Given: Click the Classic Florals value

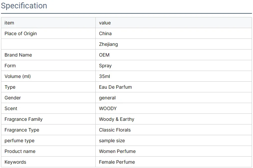Looking at the screenshot, I should point(115,130).
